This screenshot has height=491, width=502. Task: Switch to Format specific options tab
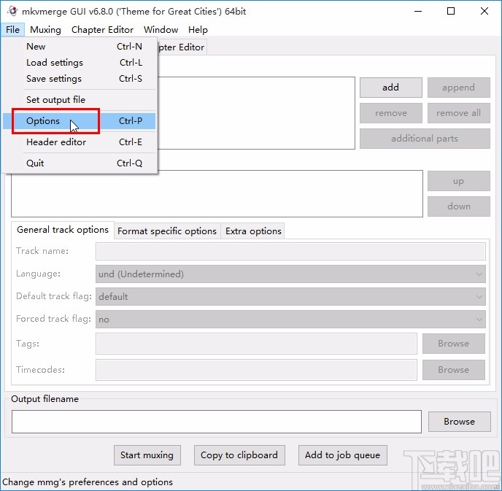click(167, 231)
